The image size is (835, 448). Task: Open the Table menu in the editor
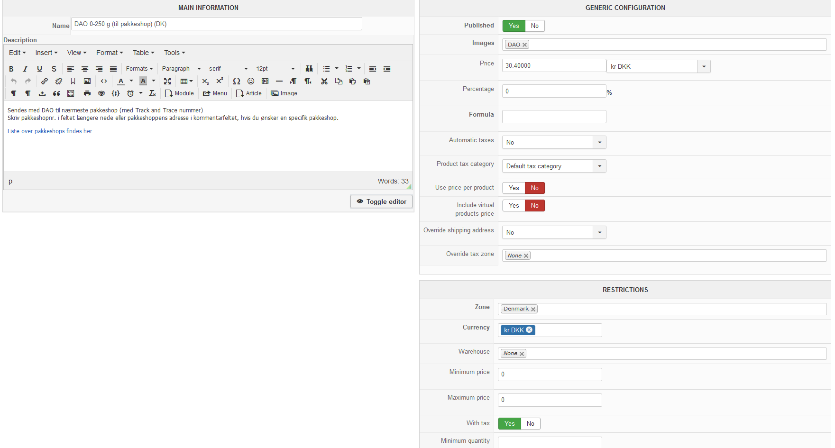click(143, 53)
